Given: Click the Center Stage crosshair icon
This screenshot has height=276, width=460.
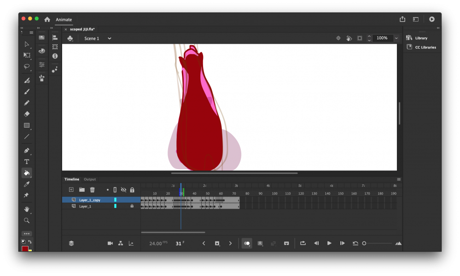Looking at the screenshot, I should click(x=338, y=38).
